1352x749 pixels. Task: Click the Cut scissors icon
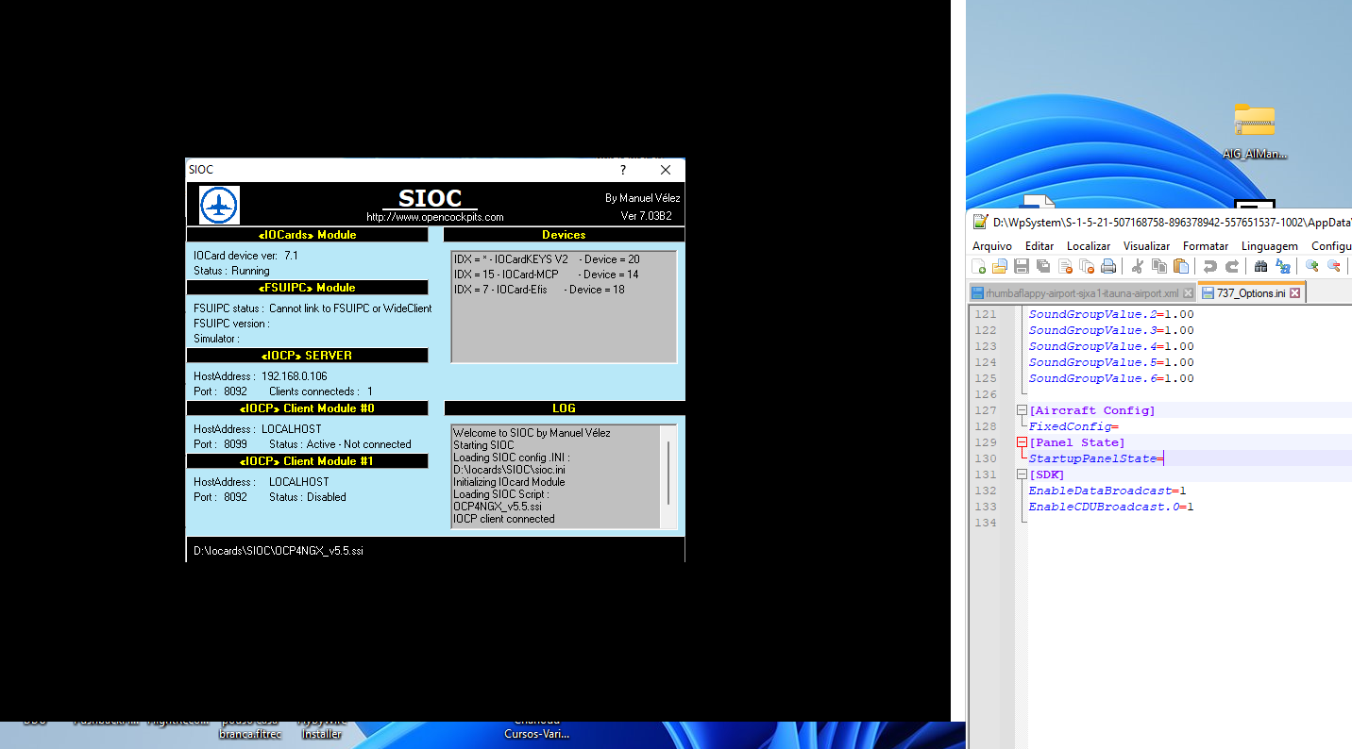click(1138, 266)
